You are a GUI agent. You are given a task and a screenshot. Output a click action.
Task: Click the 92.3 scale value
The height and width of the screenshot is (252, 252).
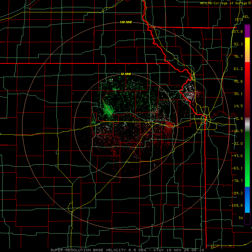point(238,44)
